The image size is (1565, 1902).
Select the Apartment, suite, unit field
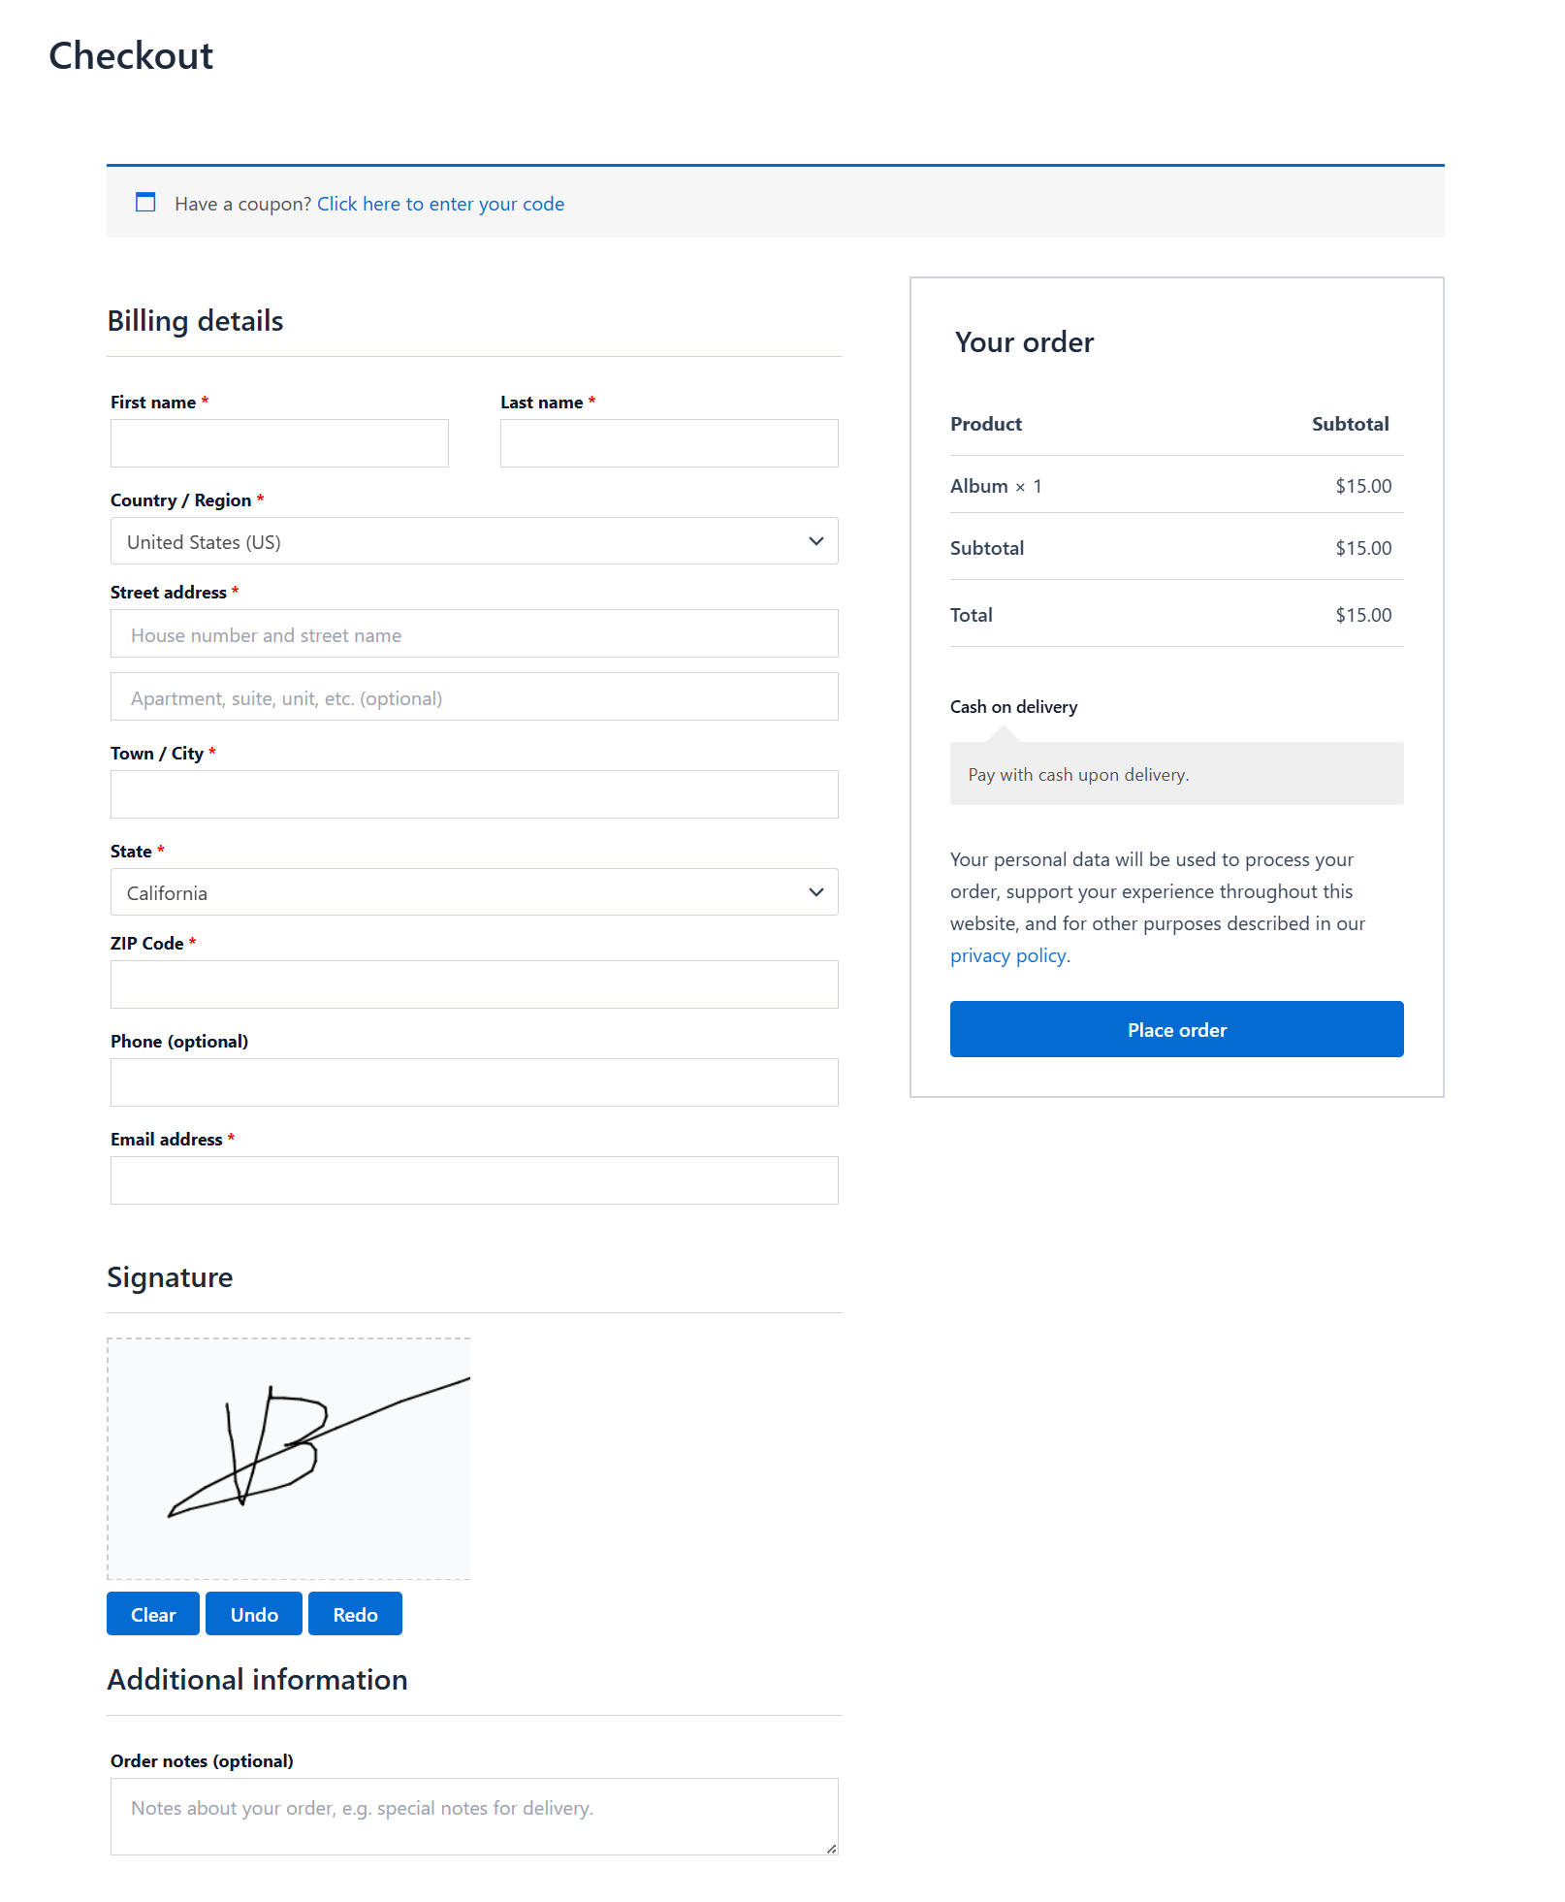474,696
